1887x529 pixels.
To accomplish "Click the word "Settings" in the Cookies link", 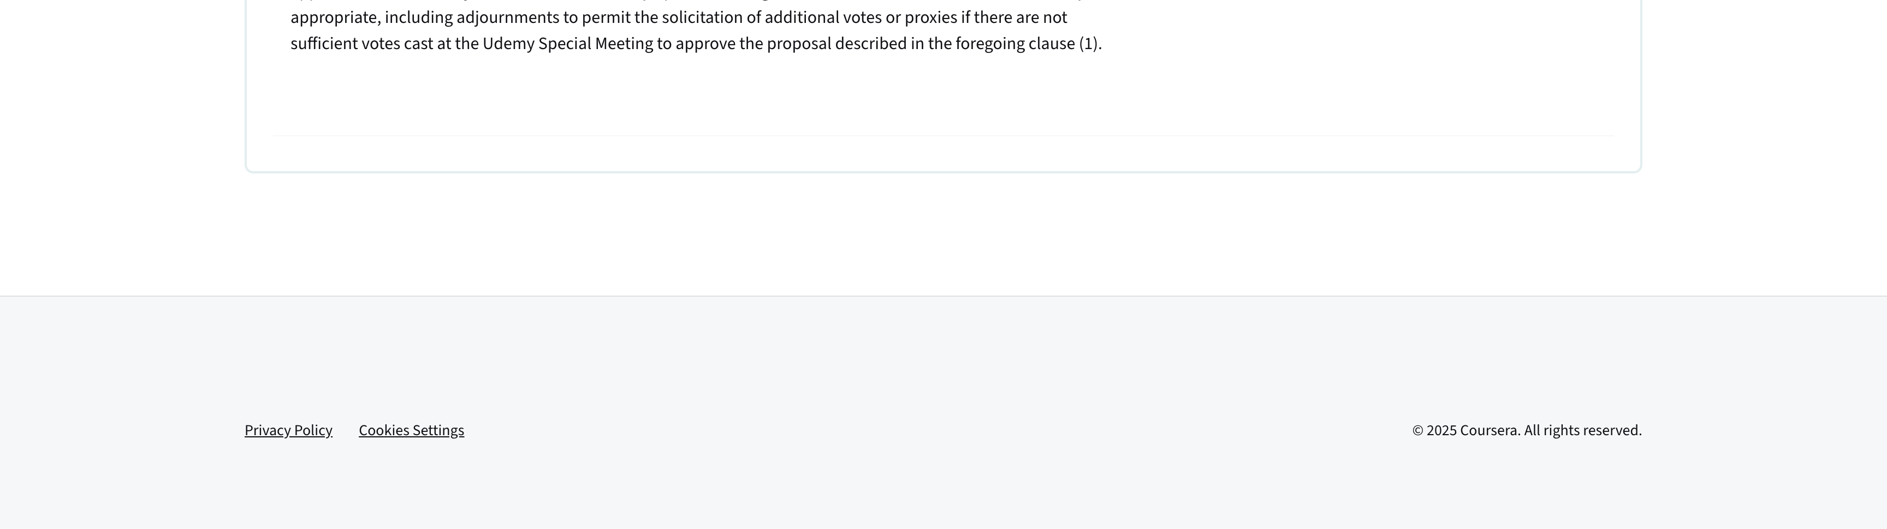I will (438, 430).
